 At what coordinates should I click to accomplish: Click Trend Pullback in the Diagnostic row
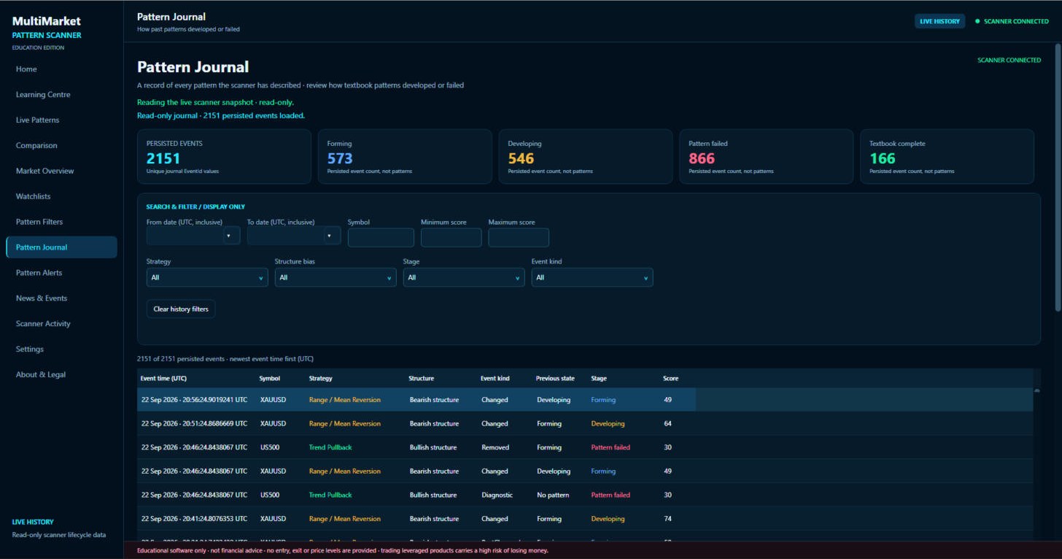tap(330, 495)
